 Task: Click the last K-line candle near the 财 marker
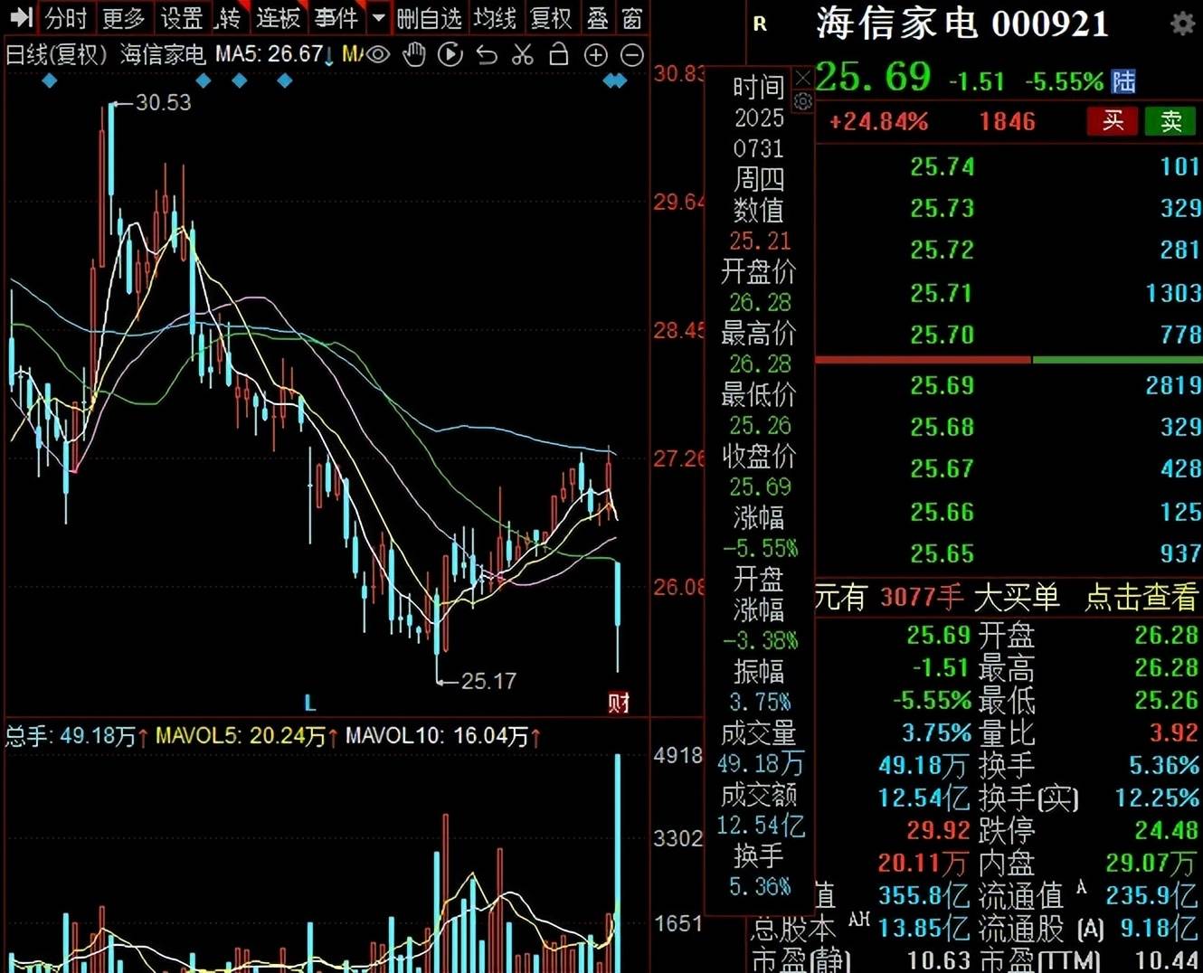click(618, 617)
